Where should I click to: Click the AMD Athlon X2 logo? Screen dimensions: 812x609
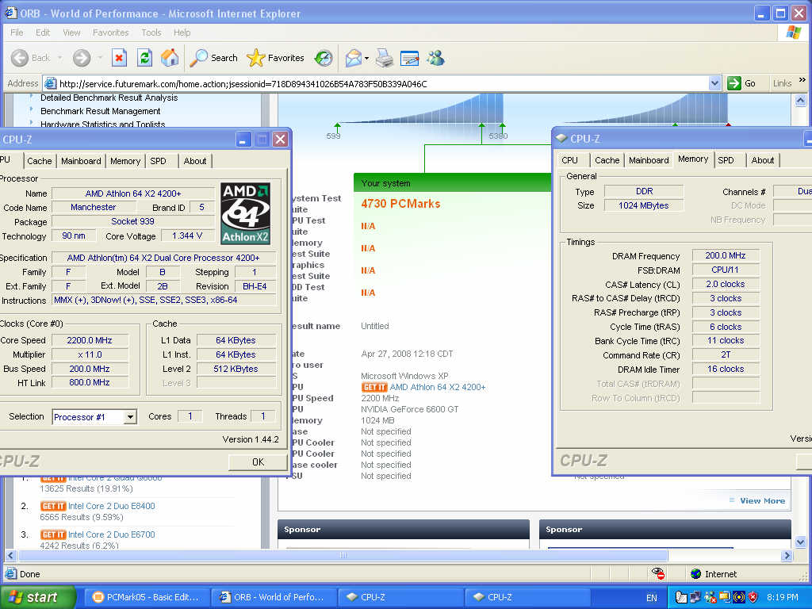tap(246, 213)
